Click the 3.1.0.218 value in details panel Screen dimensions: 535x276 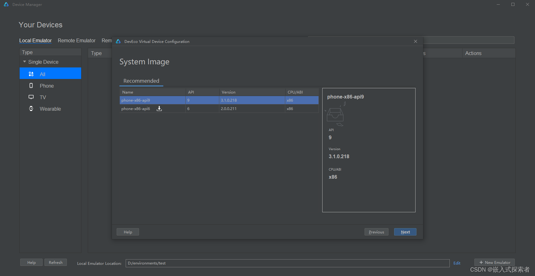[x=339, y=156]
